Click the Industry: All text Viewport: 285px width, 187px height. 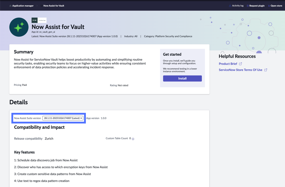[x=131, y=37]
